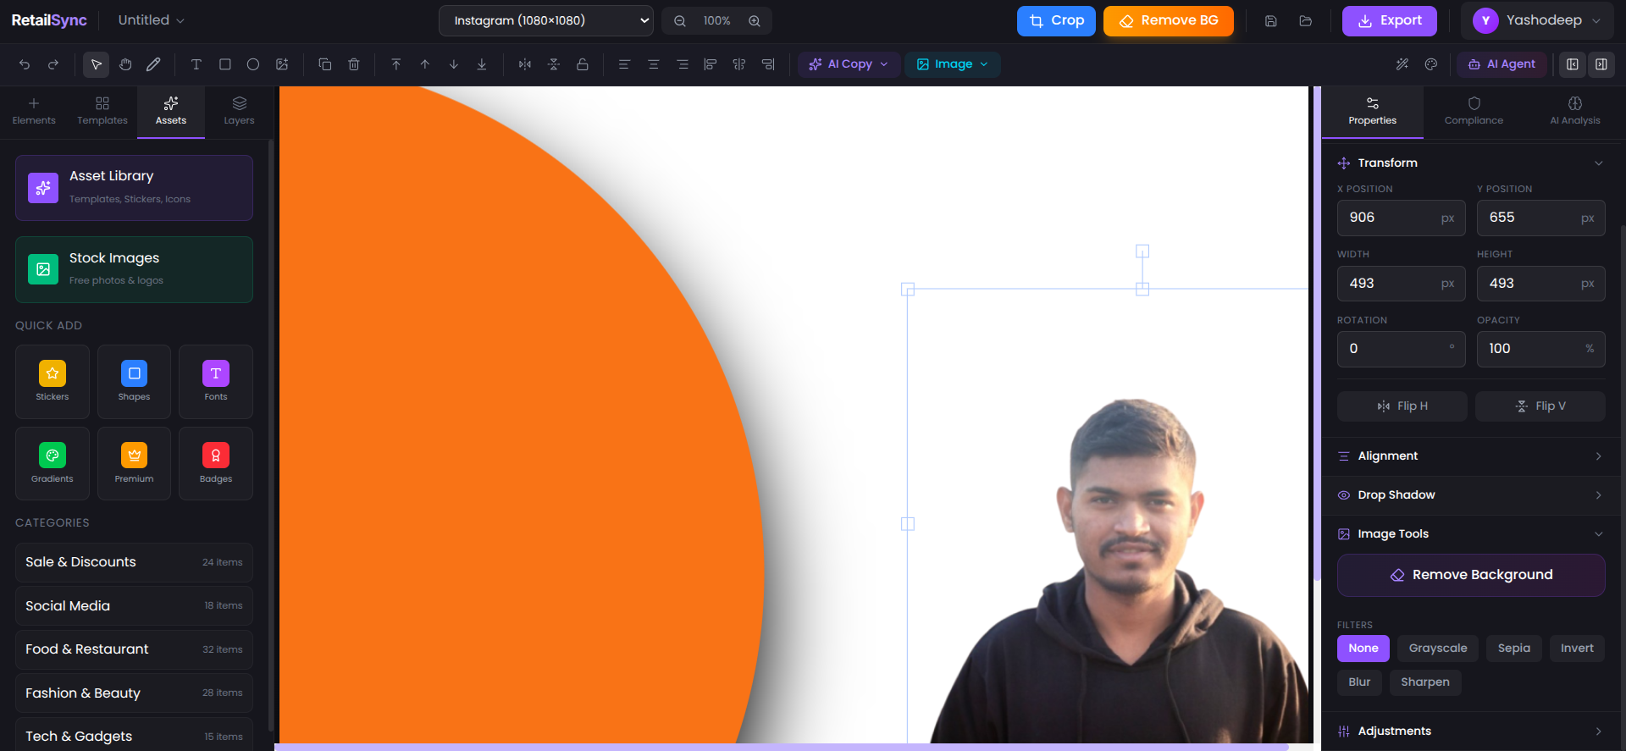Image resolution: width=1626 pixels, height=751 pixels.
Task: Click the orange Remove BG button
Action: coord(1168,21)
